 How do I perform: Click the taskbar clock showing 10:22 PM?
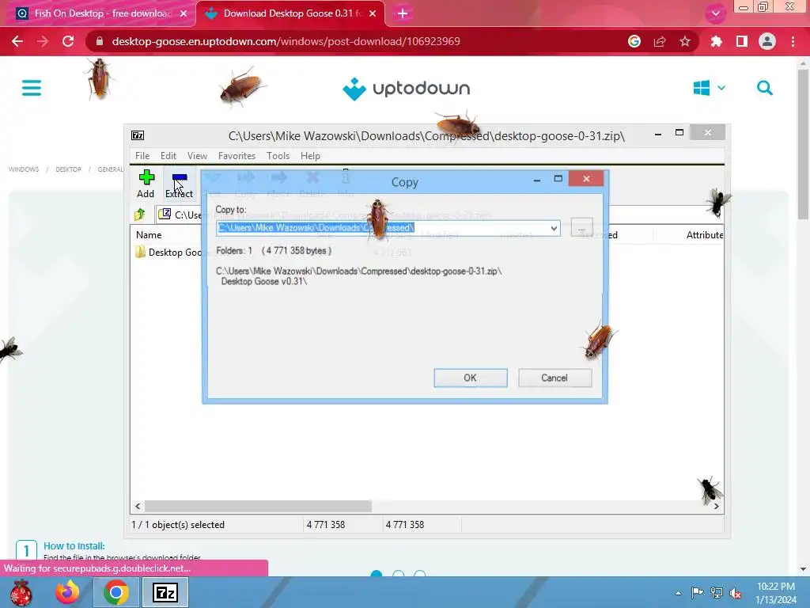tap(776, 593)
